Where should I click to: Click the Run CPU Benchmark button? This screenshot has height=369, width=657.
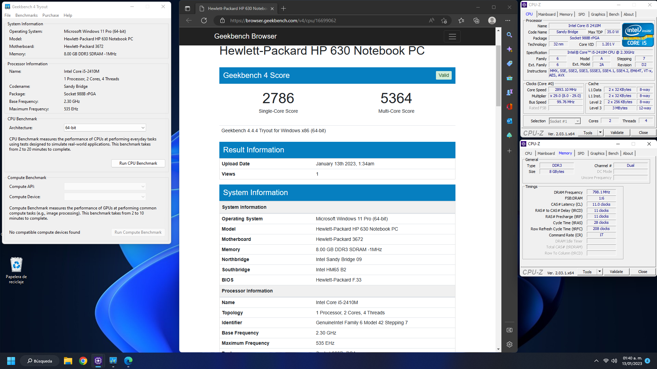click(138, 163)
